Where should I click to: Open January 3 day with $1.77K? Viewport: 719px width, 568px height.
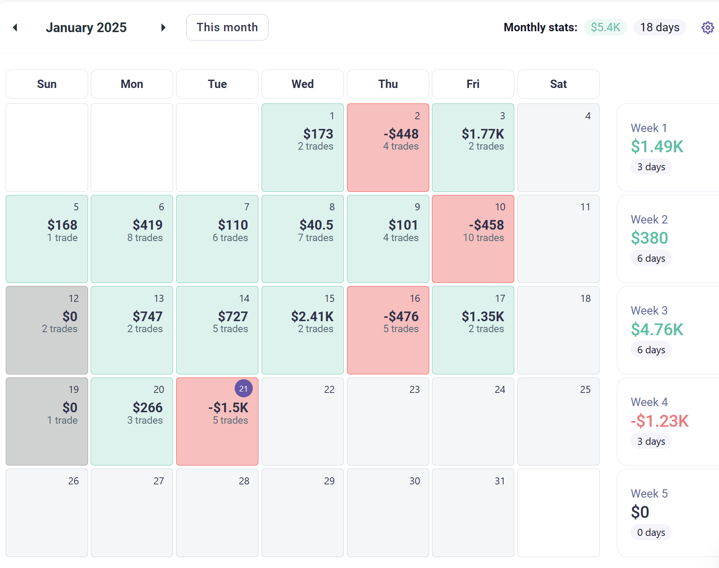[x=473, y=147]
